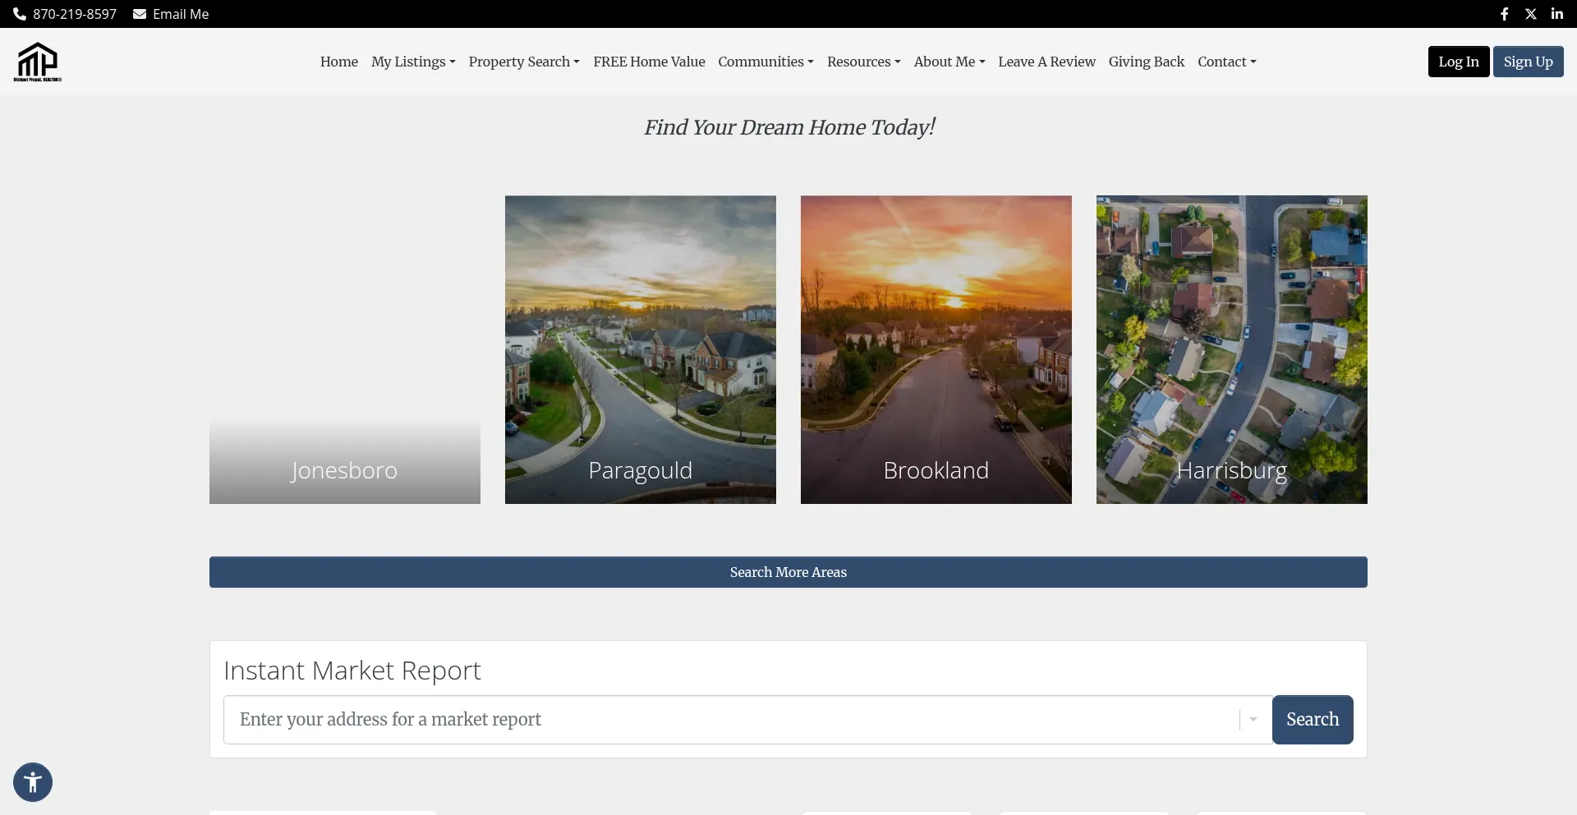Expand the My Listings dropdown menu
The width and height of the screenshot is (1577, 815).
(413, 62)
